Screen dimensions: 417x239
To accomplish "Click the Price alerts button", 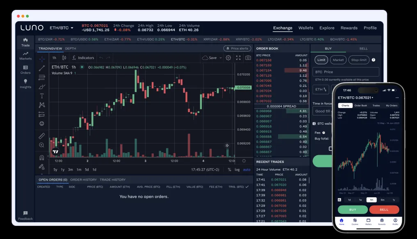I will [237, 48].
